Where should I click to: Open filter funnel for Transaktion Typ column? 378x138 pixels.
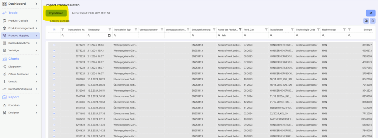click(136, 29)
